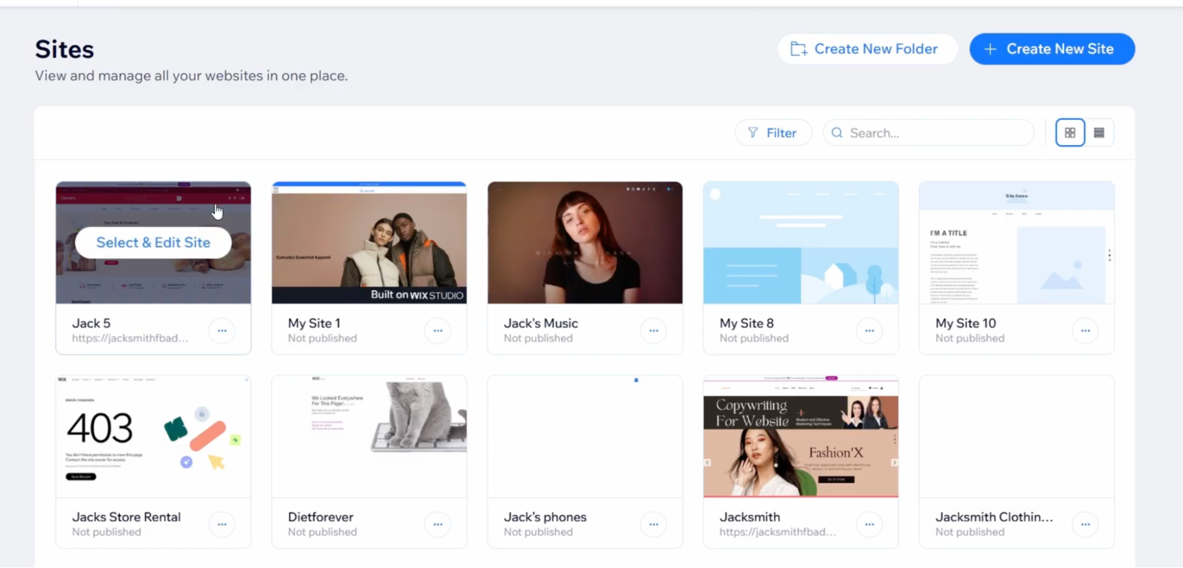The image size is (1183, 568).
Task: Open the actions dropdown for Jack 5
Action: pyautogui.click(x=222, y=330)
